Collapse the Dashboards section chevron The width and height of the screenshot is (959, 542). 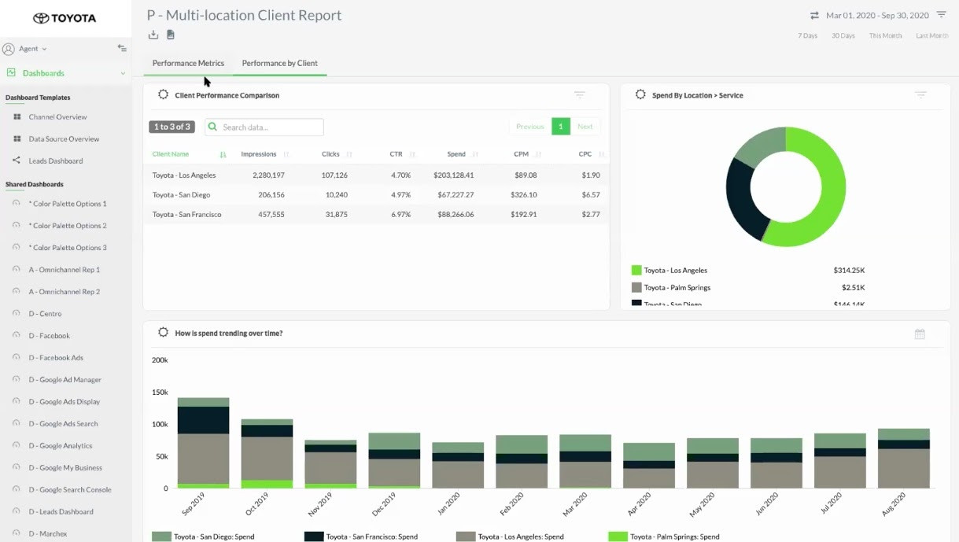(x=123, y=73)
